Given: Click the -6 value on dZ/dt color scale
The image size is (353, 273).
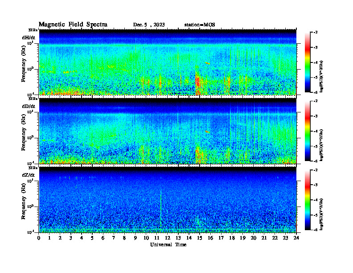Looking at the screenshot, I should [x=315, y=230].
